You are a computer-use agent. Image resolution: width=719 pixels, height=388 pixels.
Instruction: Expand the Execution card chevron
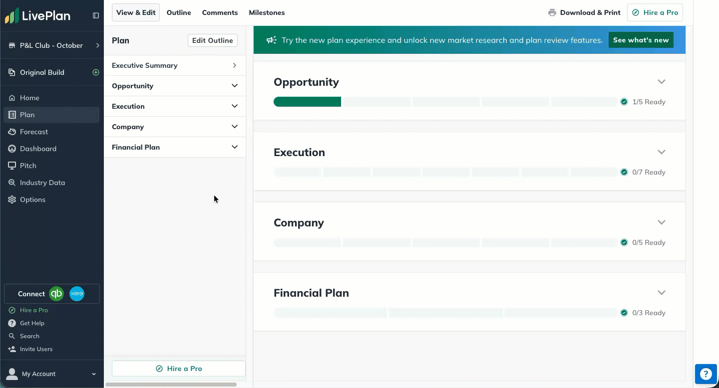click(x=662, y=152)
